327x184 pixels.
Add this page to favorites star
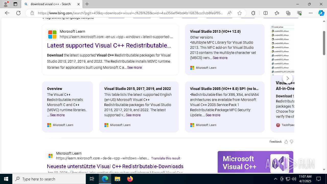pyautogui.click(x=240, y=13)
